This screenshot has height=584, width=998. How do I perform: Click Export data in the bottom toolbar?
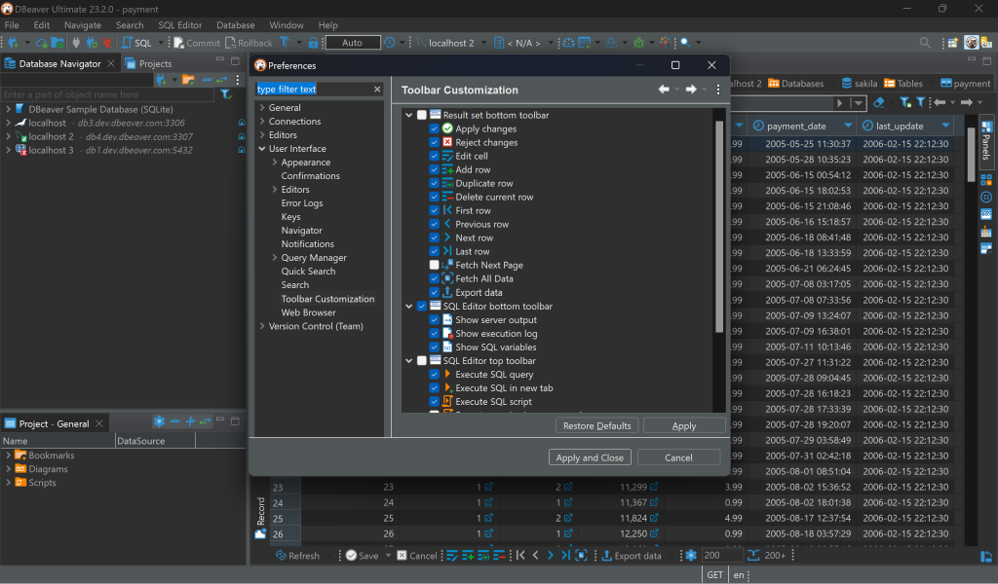[x=632, y=556]
